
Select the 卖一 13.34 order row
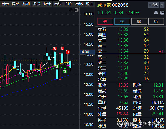[131, 51]
